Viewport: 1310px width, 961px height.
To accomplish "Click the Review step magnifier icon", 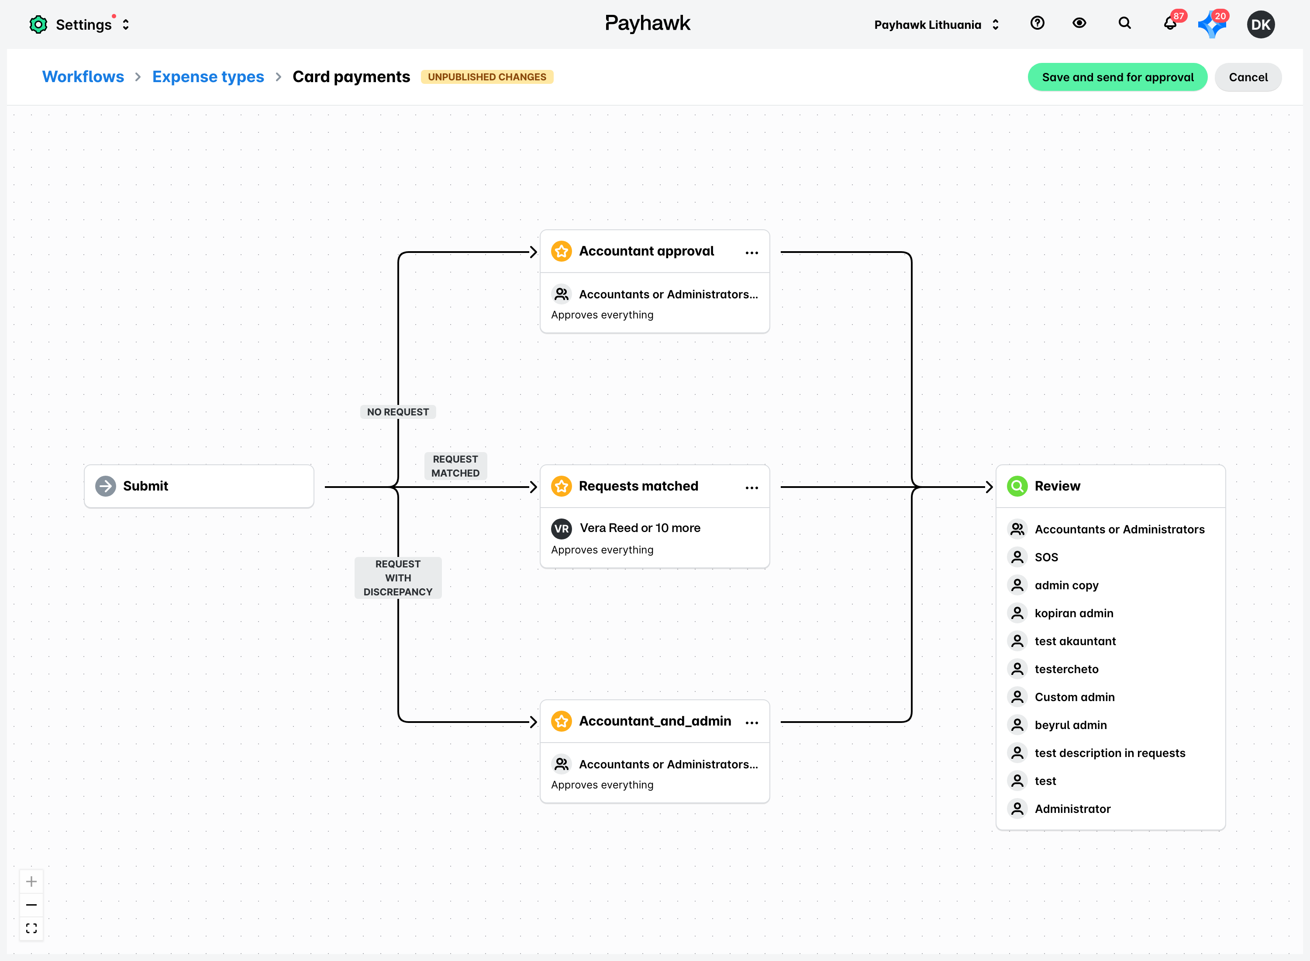I will tap(1017, 486).
